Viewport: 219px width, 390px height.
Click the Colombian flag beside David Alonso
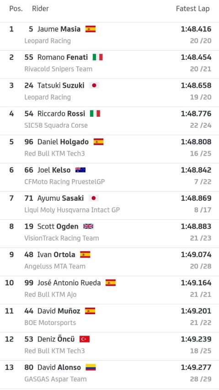tap(91, 367)
